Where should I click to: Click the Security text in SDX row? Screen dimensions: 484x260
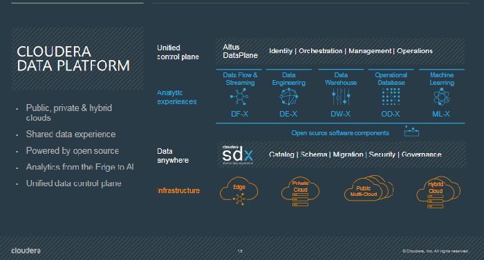tap(382, 154)
